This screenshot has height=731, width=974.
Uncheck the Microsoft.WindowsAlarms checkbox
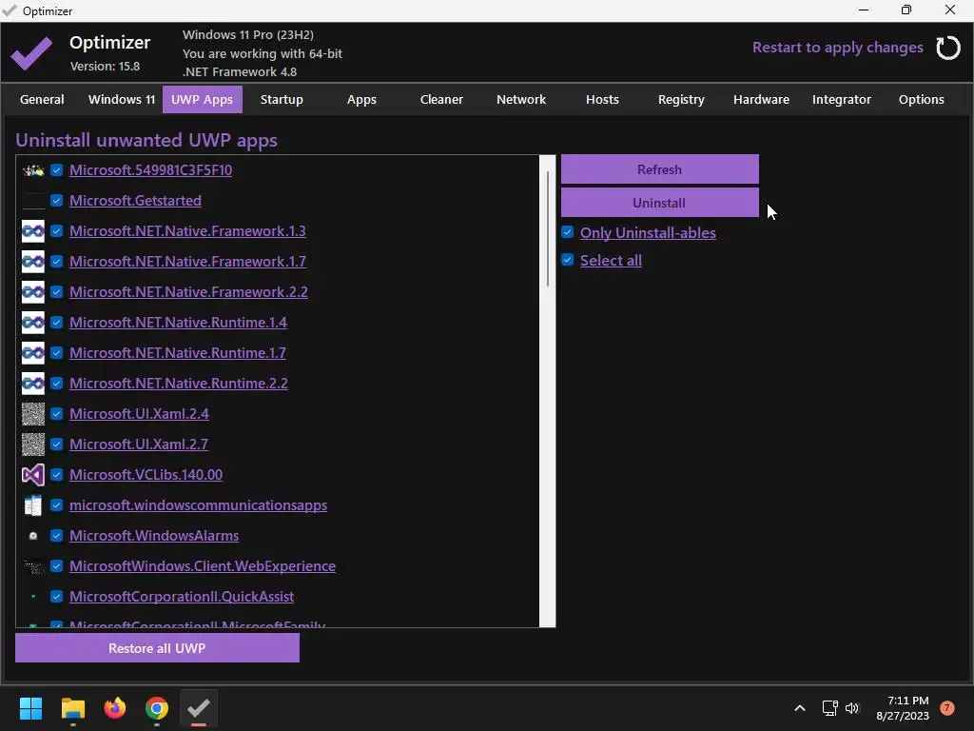click(56, 535)
